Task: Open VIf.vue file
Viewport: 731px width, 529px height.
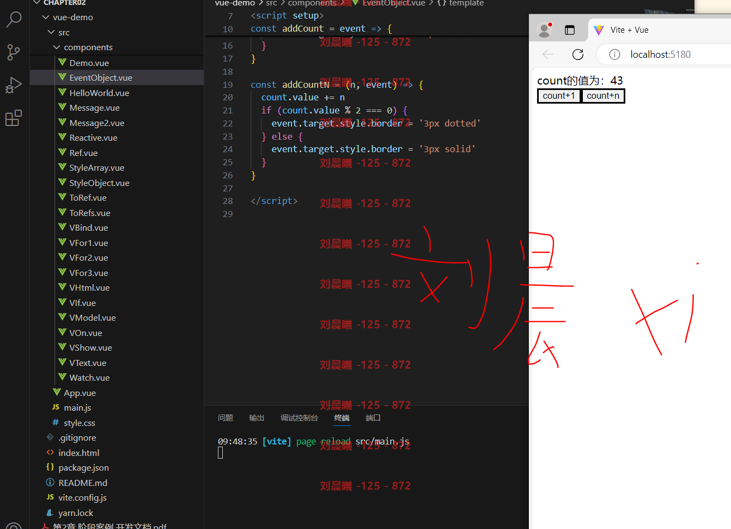Action: coord(82,303)
